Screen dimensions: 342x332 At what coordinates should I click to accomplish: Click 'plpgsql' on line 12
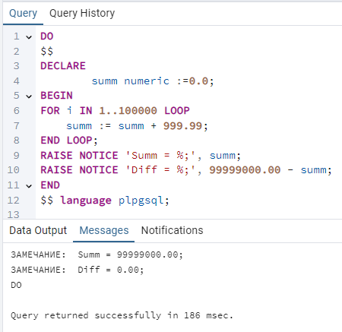[x=141, y=201]
